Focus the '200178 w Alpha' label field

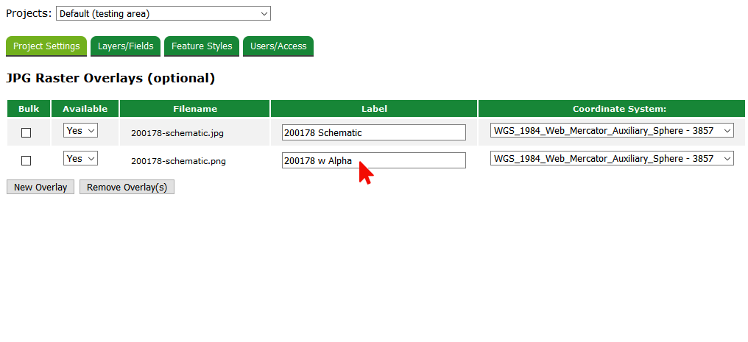373,160
